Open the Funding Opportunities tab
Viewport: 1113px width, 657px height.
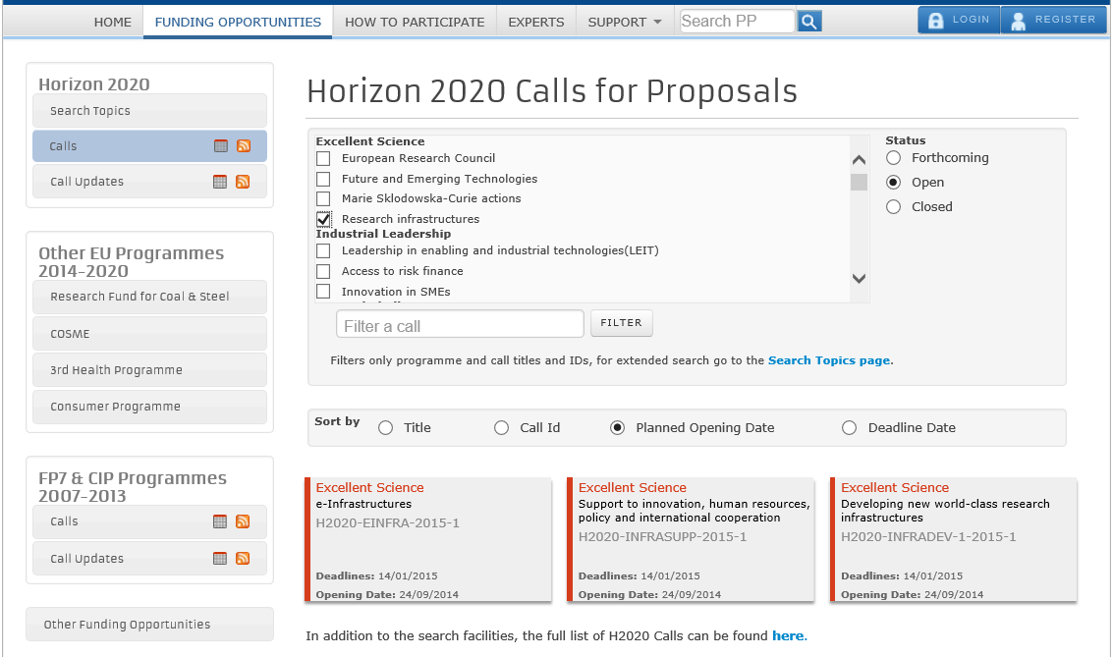(238, 22)
